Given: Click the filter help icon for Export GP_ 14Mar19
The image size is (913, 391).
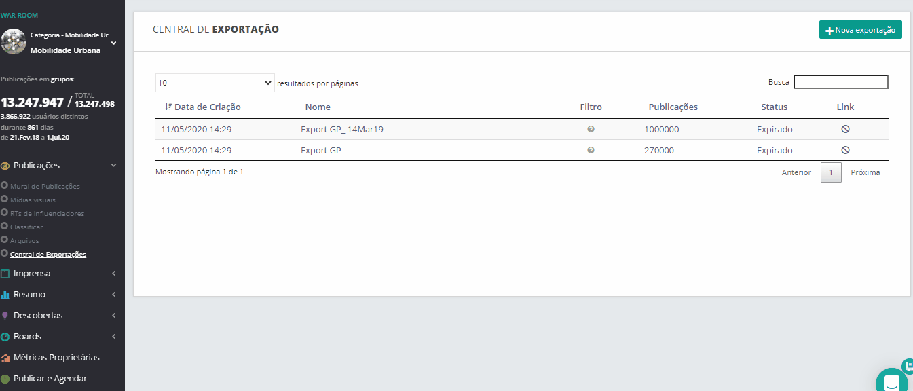Looking at the screenshot, I should pyautogui.click(x=591, y=129).
